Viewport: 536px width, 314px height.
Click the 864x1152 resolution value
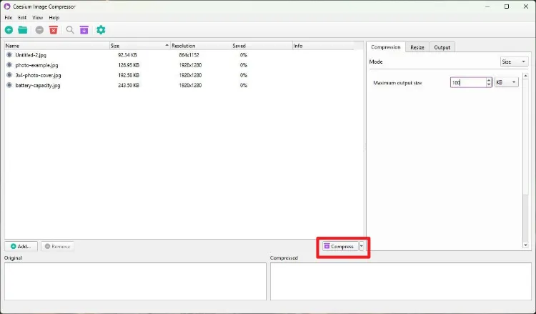[189, 55]
